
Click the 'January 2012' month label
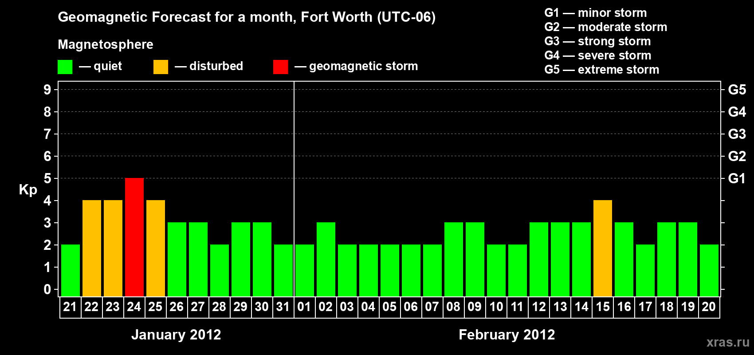click(x=176, y=335)
